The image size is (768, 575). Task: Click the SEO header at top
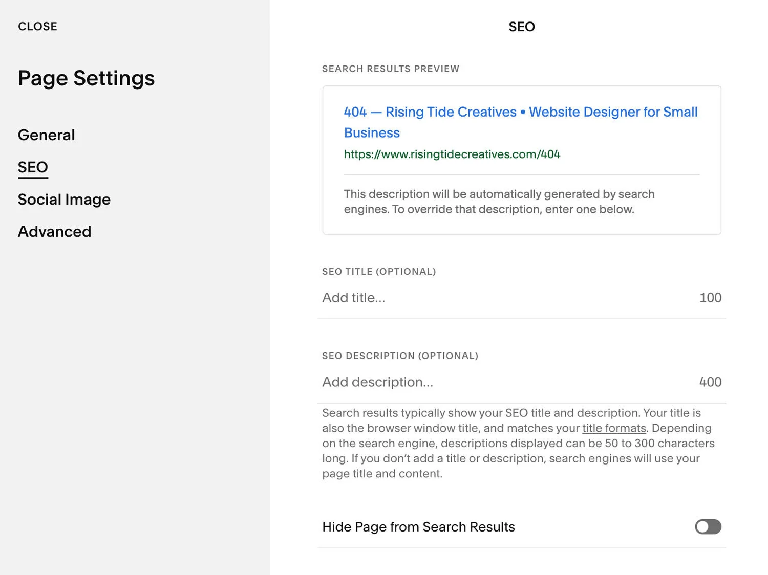[x=521, y=27]
